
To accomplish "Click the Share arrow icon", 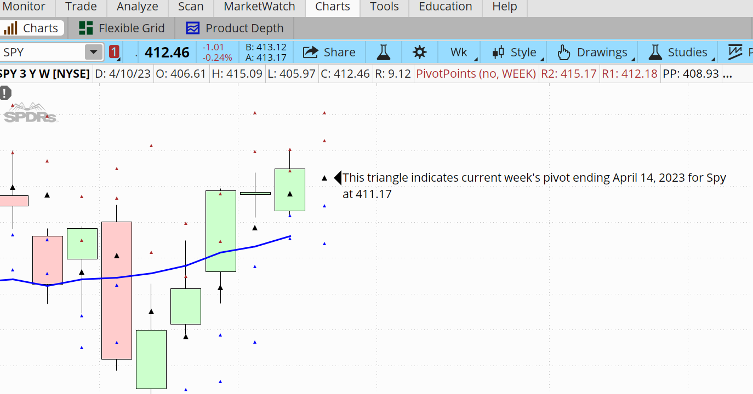I will pyautogui.click(x=311, y=52).
